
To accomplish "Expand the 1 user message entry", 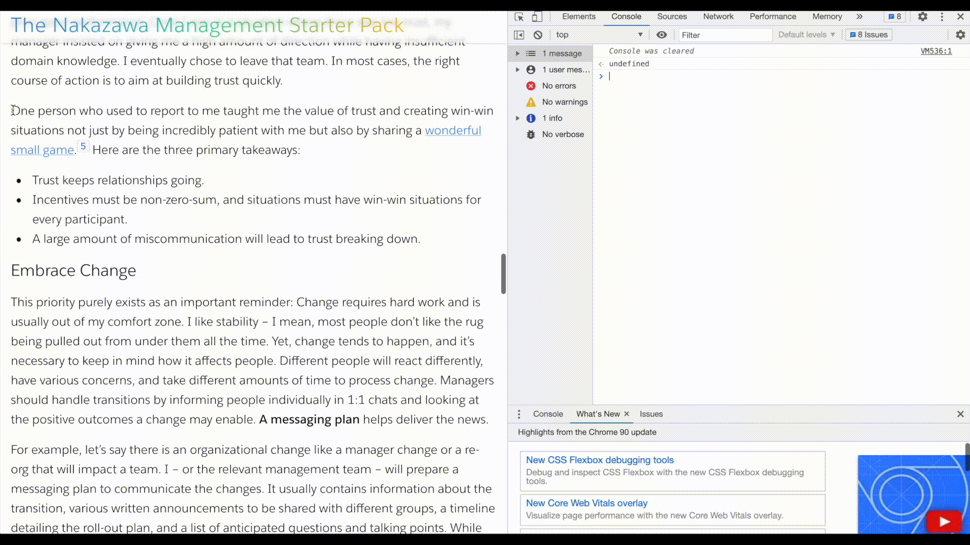I will click(518, 69).
